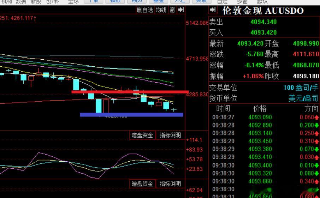Viewport: 320px width, 198px height.
Task: Switch to the 美股 market tab
Action: point(201,1)
